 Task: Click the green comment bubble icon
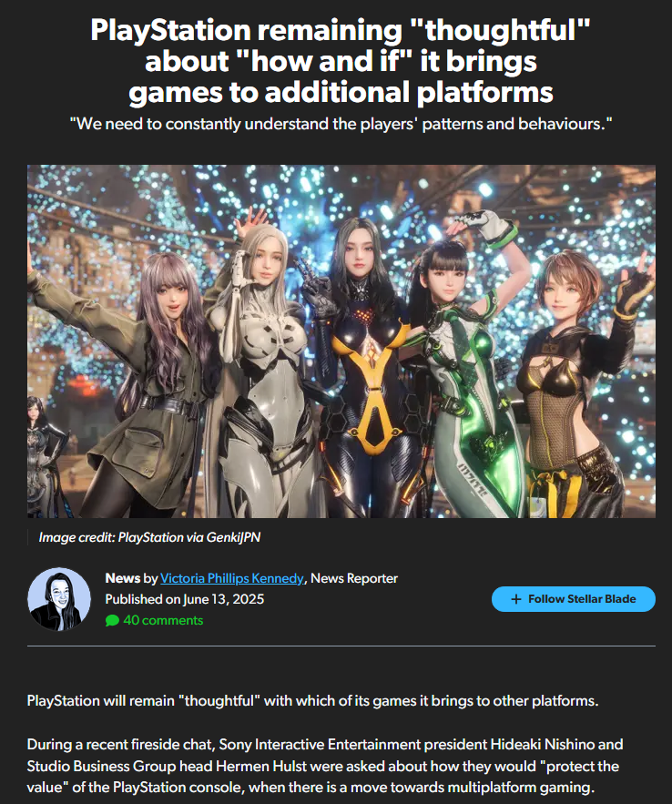tap(112, 620)
